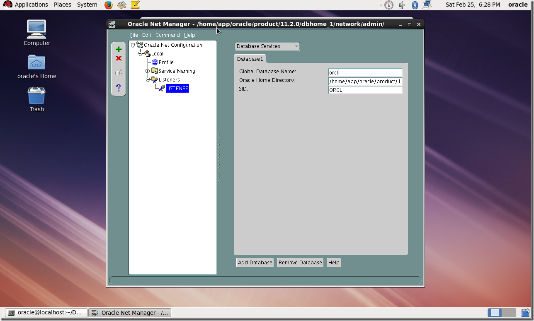Click the Local node icon
The height and width of the screenshot is (321, 534).
pyautogui.click(x=147, y=53)
